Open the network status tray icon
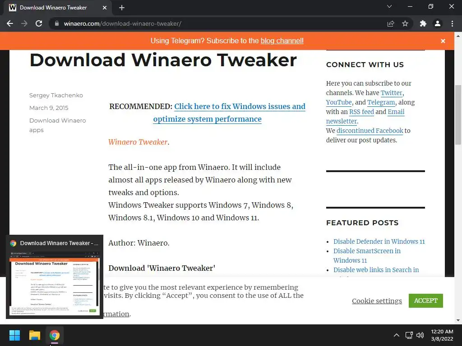Image resolution: width=462 pixels, height=346 pixels. (409, 335)
